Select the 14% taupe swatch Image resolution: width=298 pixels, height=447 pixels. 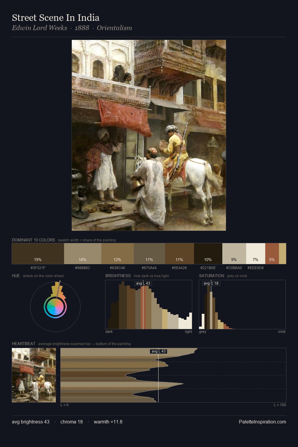83,254
